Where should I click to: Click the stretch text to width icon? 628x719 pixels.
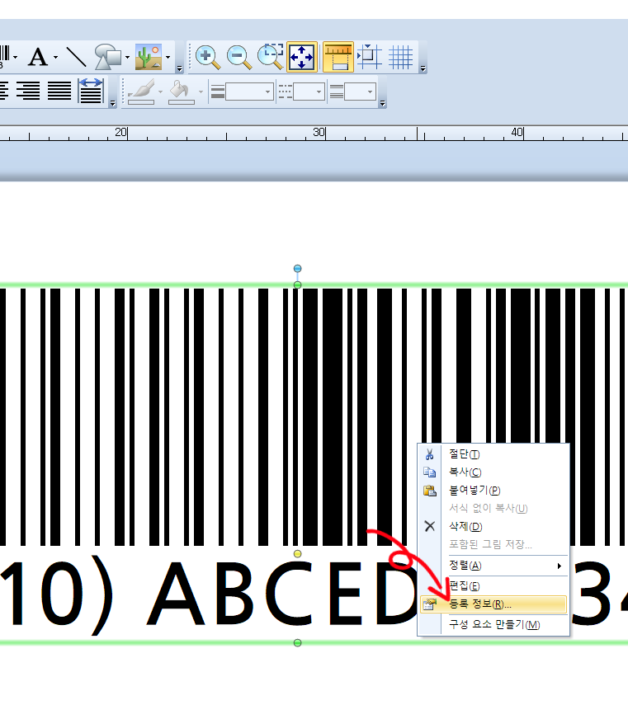[x=91, y=91]
